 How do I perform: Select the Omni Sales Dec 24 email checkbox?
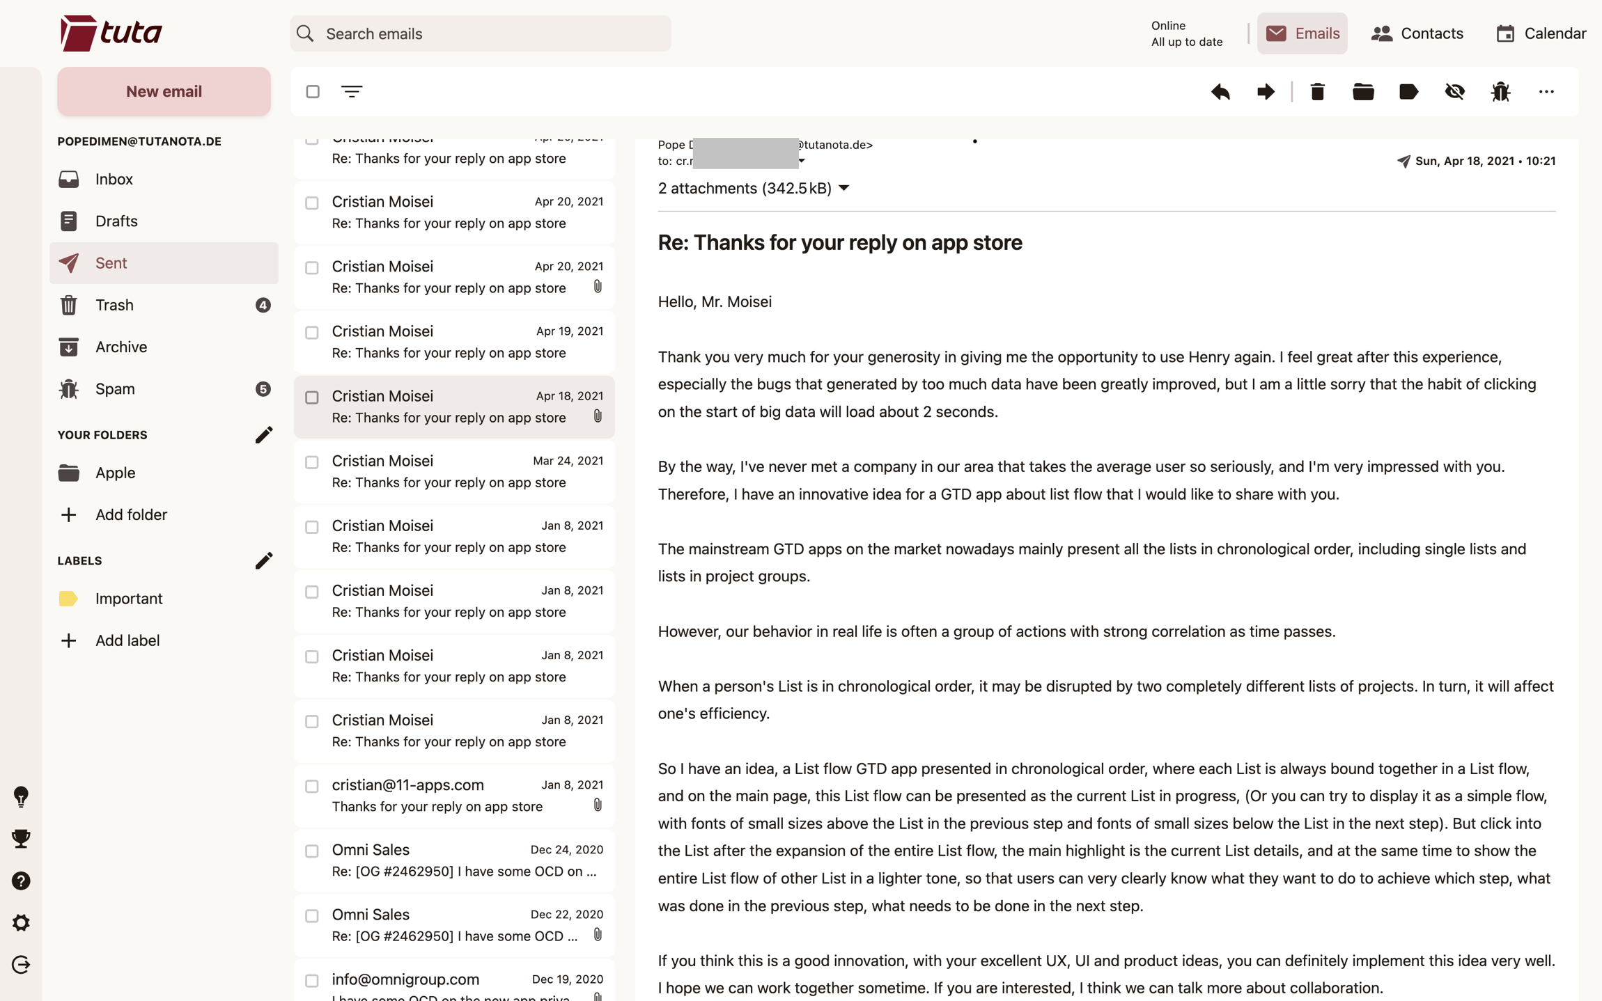point(312,851)
